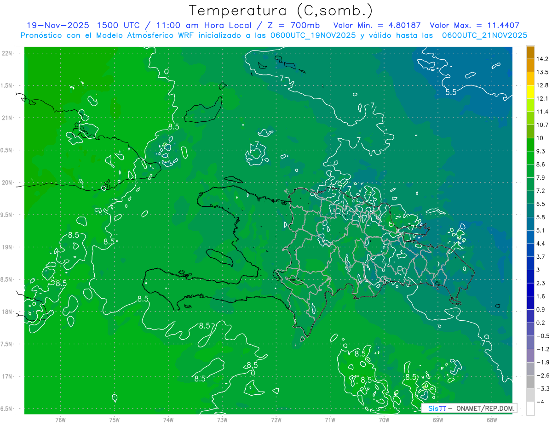The height and width of the screenshot is (426, 552).
Task: Click the 'SisTT - ONAMET/REP.DOM.' credit box
Action: click(x=469, y=408)
